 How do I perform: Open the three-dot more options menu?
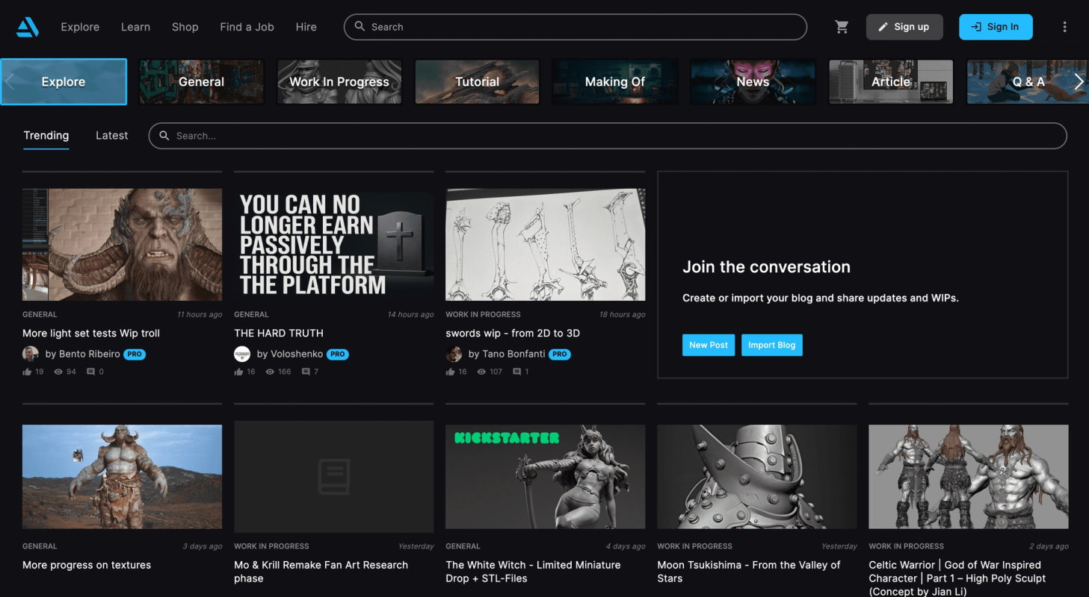coord(1064,27)
